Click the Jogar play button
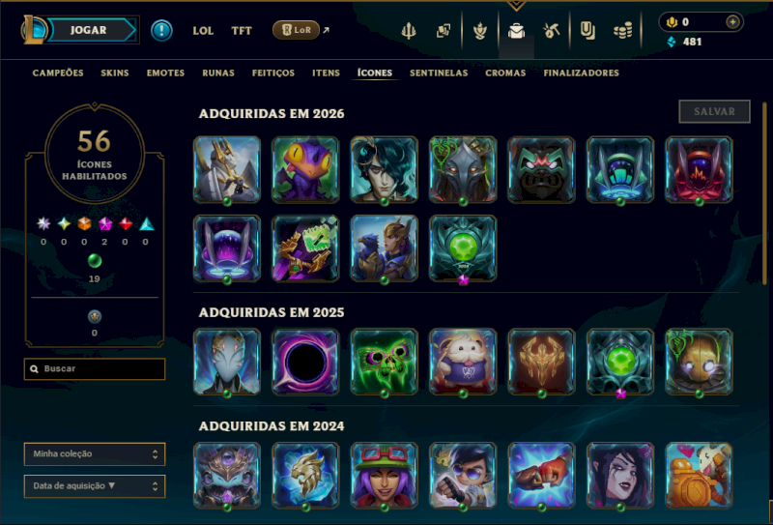 click(x=89, y=30)
